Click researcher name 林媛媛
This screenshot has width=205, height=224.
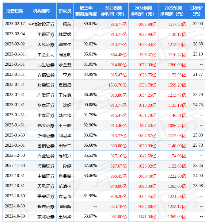coord(65,34)
